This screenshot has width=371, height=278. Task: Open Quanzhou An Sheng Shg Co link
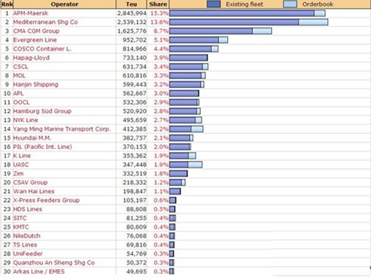[54, 263]
